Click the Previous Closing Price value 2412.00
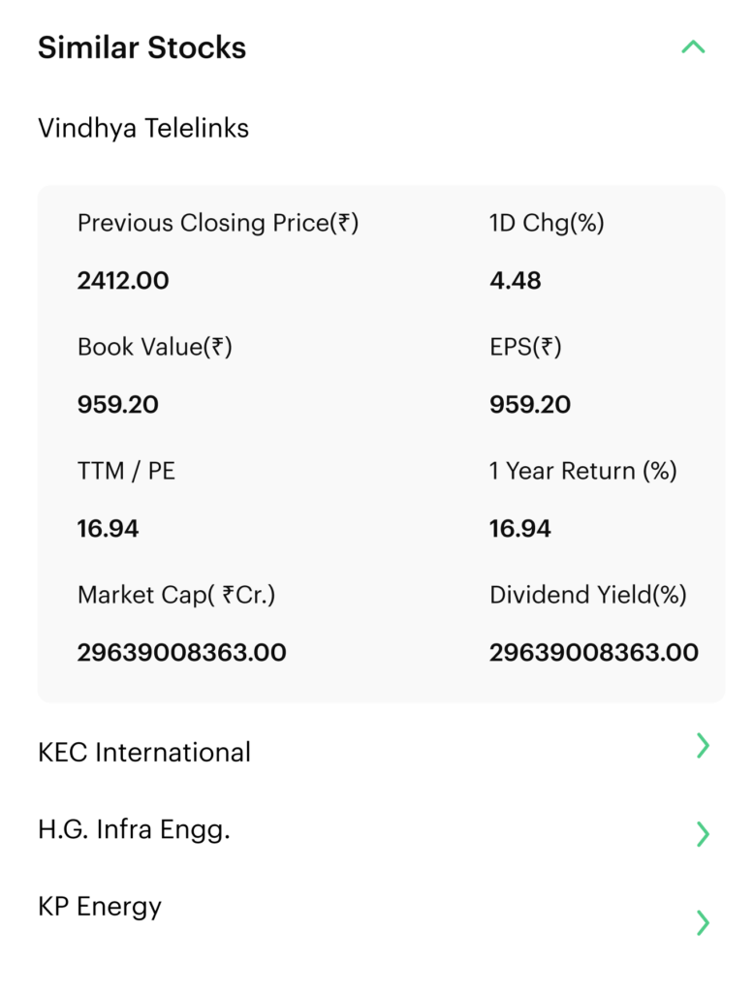754x992 pixels. point(123,281)
